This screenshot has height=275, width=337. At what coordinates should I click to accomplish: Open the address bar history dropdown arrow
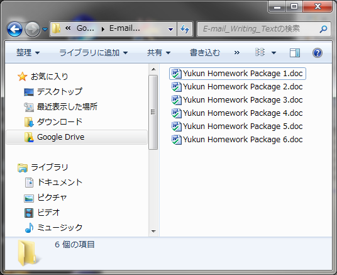pos(170,29)
